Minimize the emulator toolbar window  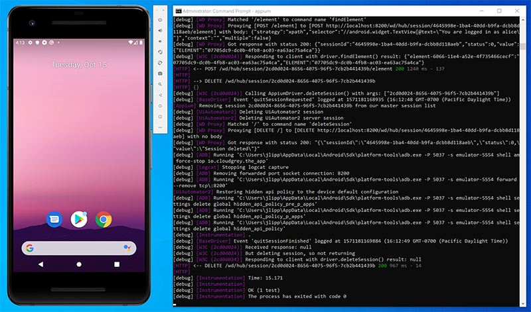click(x=157, y=10)
